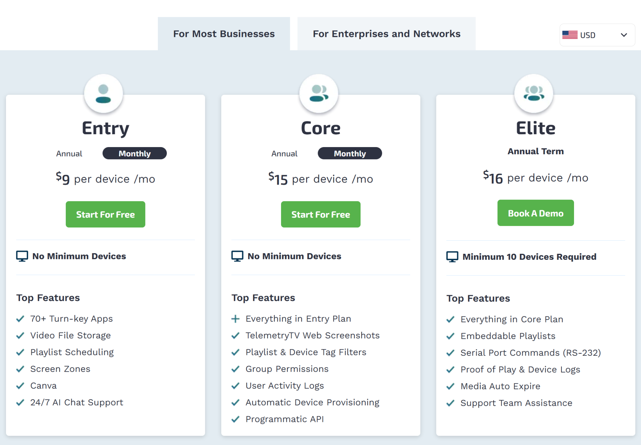Screen dimensions: 641x445
Task: Click the plus icon beside Everything in Entry Plan
Action: click(235, 319)
